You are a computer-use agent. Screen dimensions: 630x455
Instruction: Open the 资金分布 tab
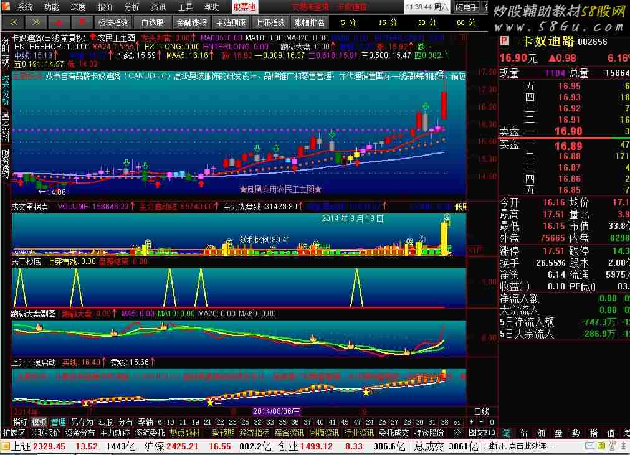click(x=80, y=433)
